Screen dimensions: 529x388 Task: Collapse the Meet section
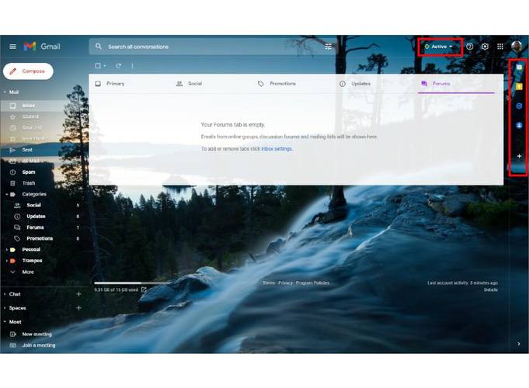point(5,322)
